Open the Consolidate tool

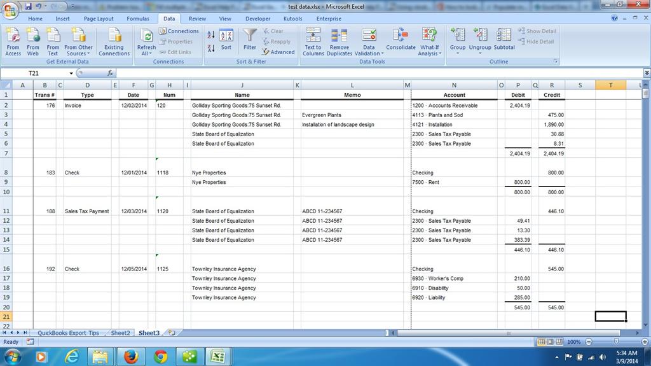tap(401, 39)
